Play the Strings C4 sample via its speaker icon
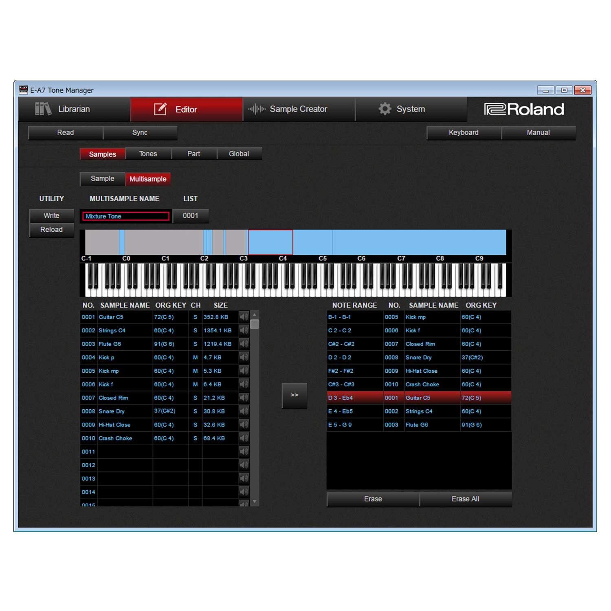The width and height of the screenshot is (611, 611). click(x=244, y=330)
